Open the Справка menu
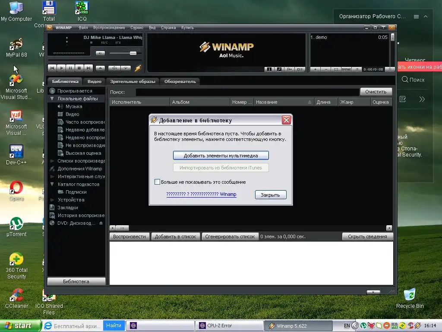The image size is (442, 332). click(168, 28)
